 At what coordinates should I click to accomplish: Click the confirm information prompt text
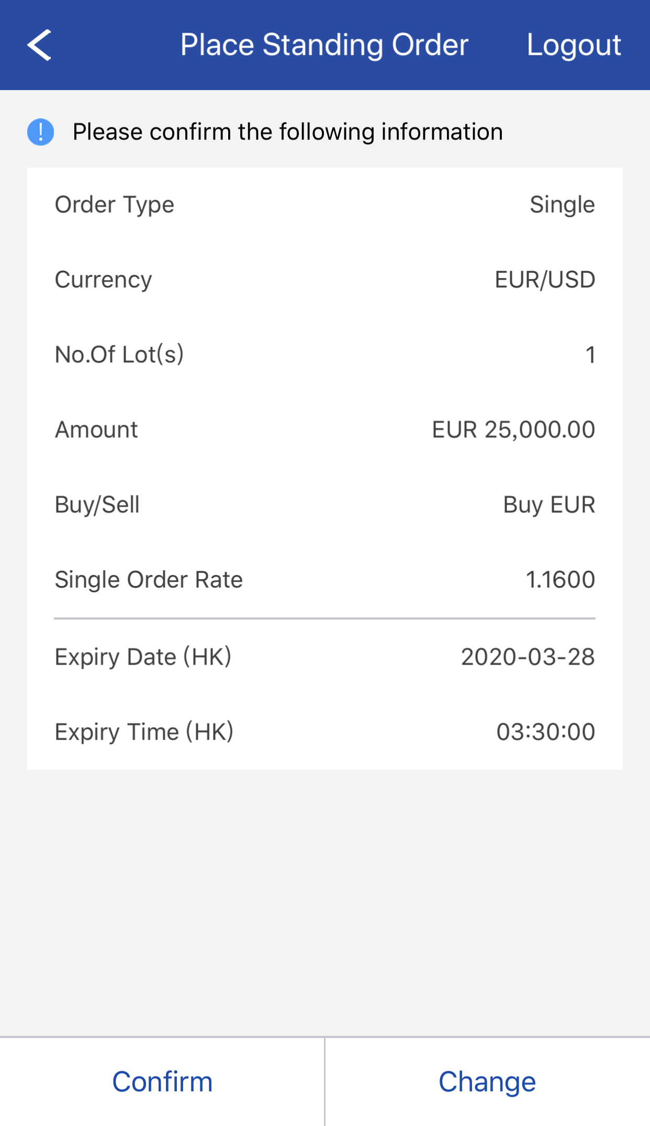(287, 132)
